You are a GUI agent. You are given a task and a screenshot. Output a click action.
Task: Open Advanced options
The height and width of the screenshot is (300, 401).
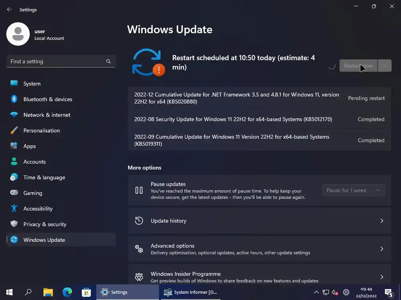tap(259, 249)
